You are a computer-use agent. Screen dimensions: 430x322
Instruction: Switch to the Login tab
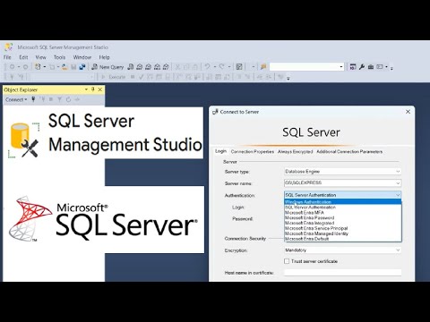(220, 151)
